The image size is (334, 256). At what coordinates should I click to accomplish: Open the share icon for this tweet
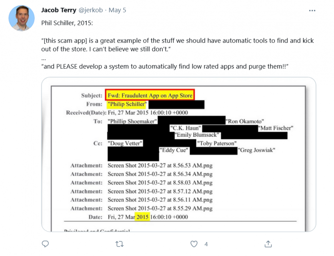click(x=268, y=244)
